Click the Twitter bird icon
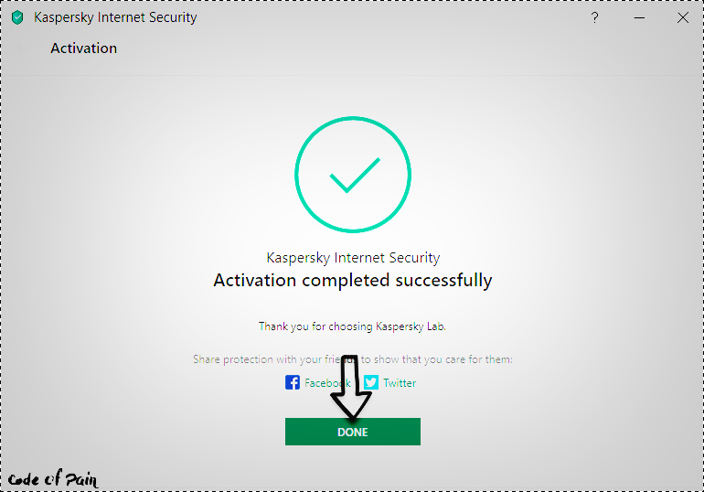704x492 pixels. coord(371,382)
